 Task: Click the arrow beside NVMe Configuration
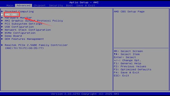pyautogui.click(x=2, y=33)
